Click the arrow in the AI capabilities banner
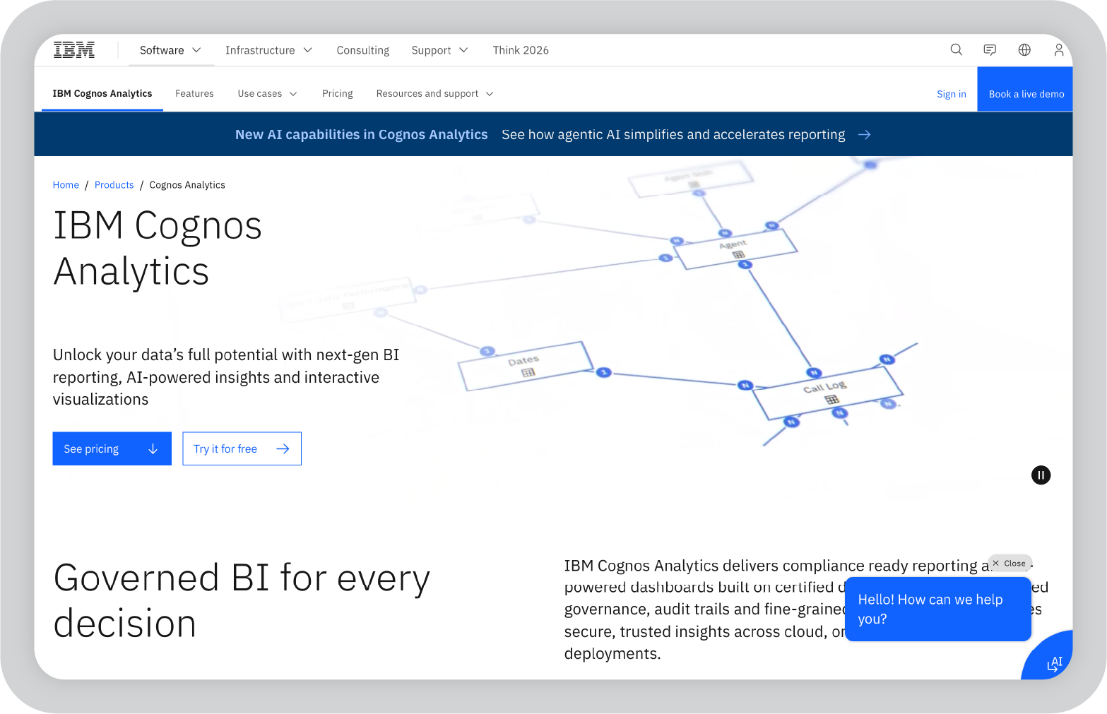Screen dimensions: 1107x714 coord(864,135)
